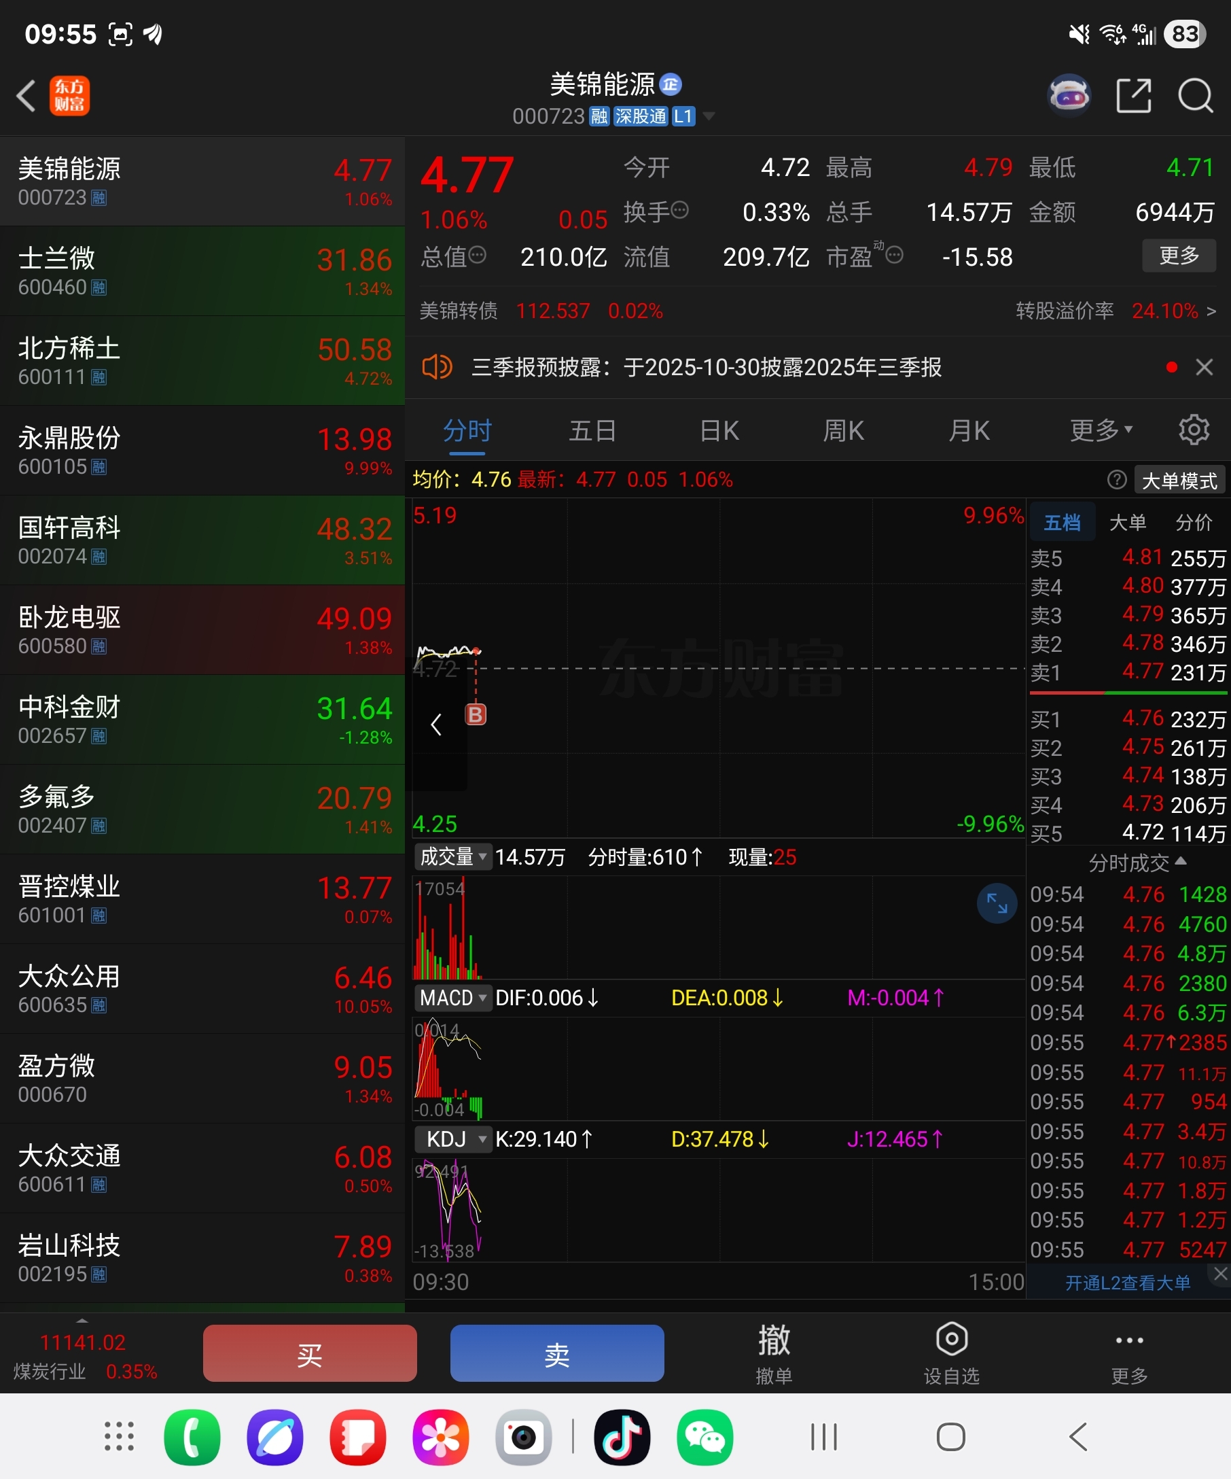The width and height of the screenshot is (1231, 1479).
Task: Open the 更多 three-dots menu at bottom
Action: [x=1129, y=1354]
